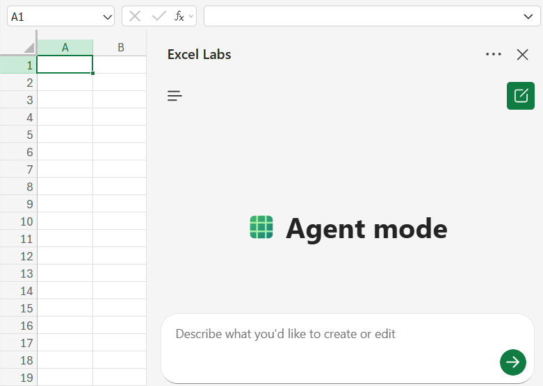Click the Agent mode grid logo
Viewport: 543px width, 386px height.
point(261,227)
